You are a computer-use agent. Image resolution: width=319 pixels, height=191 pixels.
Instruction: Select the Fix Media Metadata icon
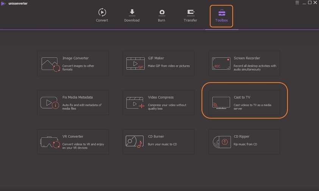tap(50, 103)
